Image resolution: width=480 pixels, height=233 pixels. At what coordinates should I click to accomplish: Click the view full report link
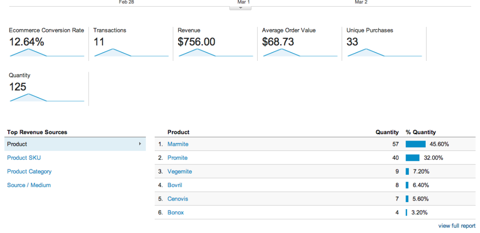457,226
